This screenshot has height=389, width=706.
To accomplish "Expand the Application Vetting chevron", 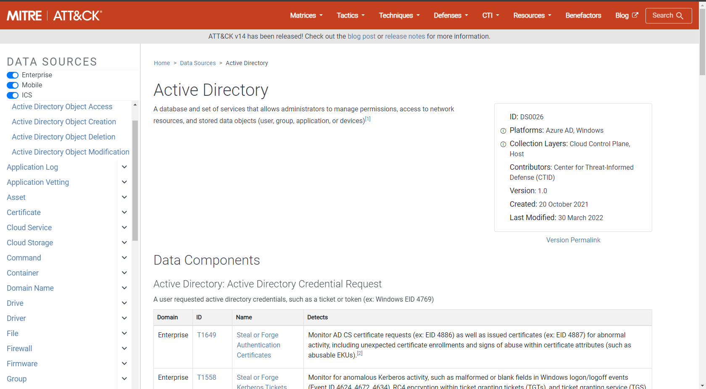I will coord(124,182).
